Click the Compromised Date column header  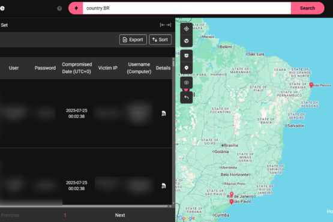(x=77, y=68)
